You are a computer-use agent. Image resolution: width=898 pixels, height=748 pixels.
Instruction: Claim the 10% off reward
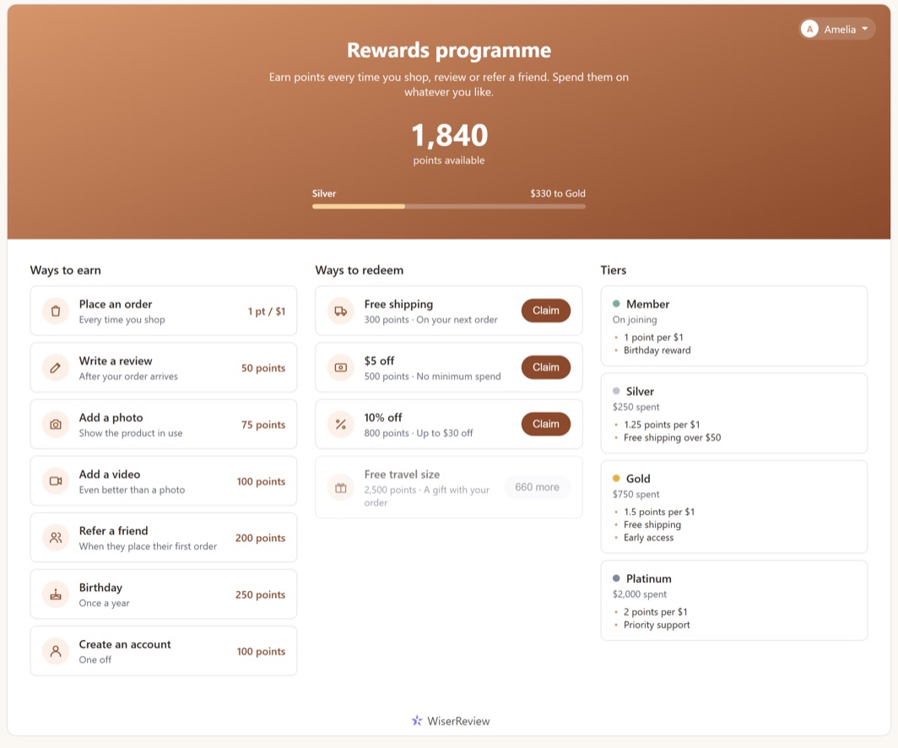click(x=546, y=424)
